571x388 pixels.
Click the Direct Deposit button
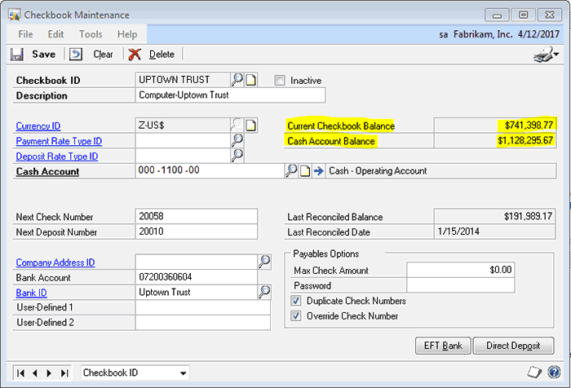click(x=513, y=346)
